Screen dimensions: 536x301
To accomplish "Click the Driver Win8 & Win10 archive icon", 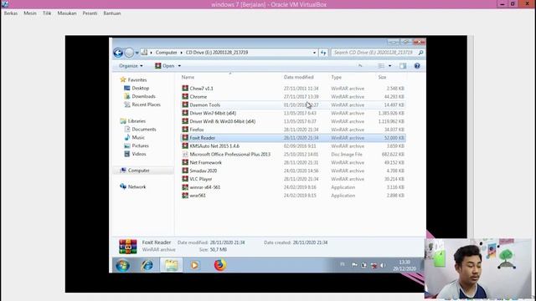I will [x=185, y=121].
